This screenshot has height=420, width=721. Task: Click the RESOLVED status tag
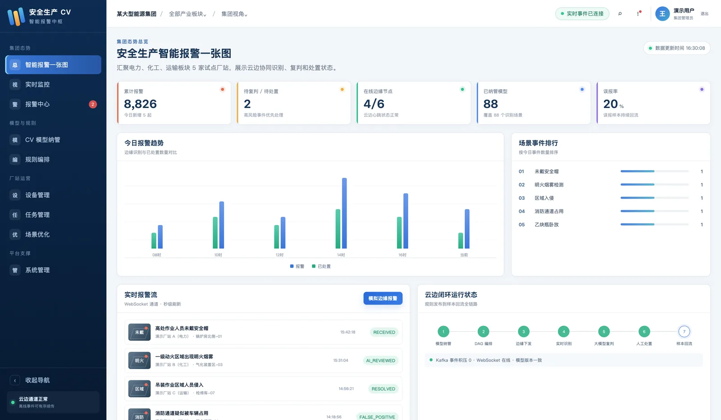click(x=383, y=389)
